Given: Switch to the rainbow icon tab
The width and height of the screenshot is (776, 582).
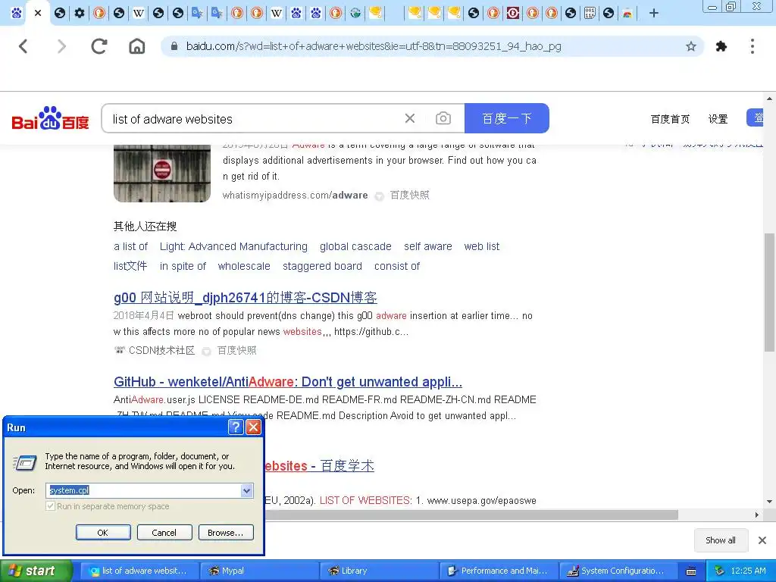Looking at the screenshot, I should (x=627, y=14).
